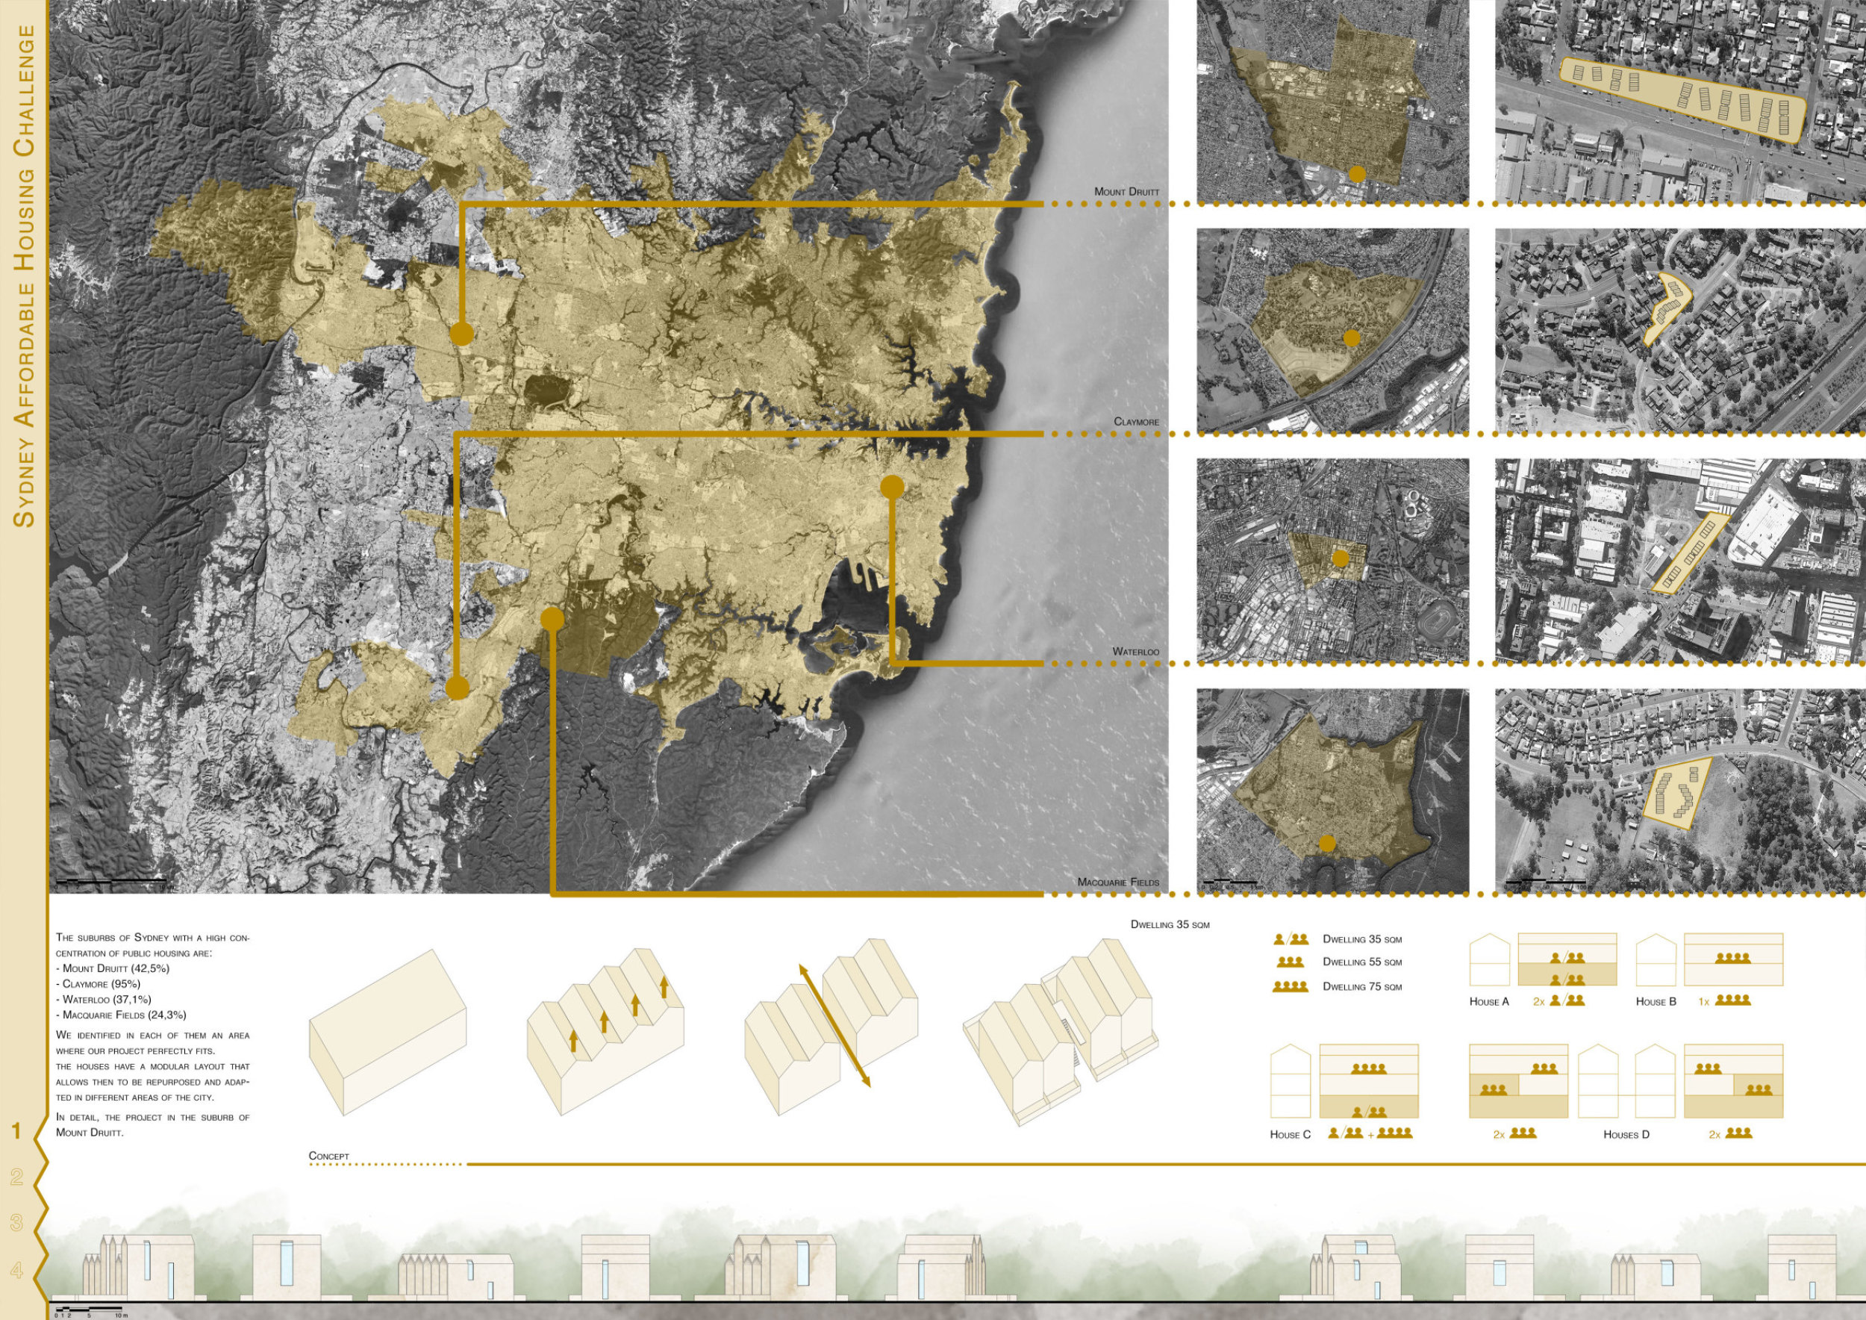Click the three-person icon beside Dwelling 55 sqm
This screenshot has height=1320, width=1866.
click(1290, 962)
